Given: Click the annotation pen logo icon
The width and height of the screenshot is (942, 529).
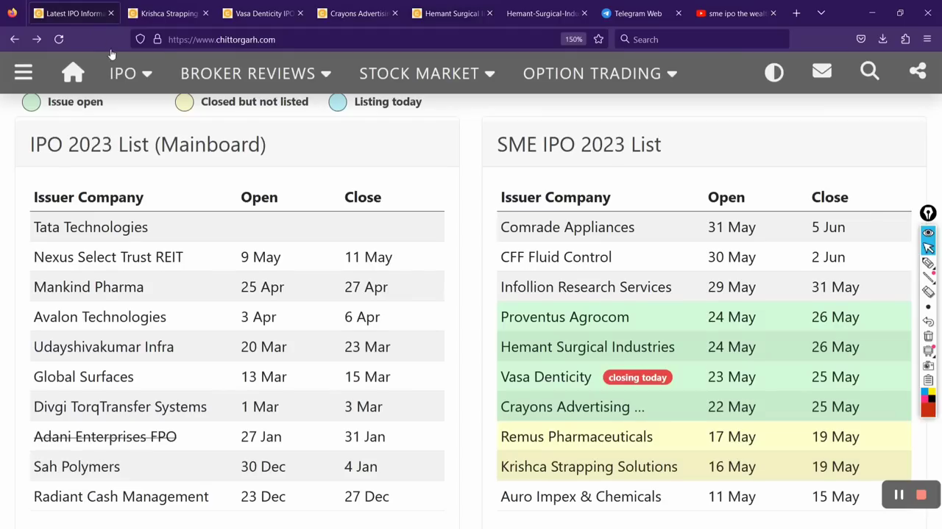Looking at the screenshot, I should tap(928, 213).
